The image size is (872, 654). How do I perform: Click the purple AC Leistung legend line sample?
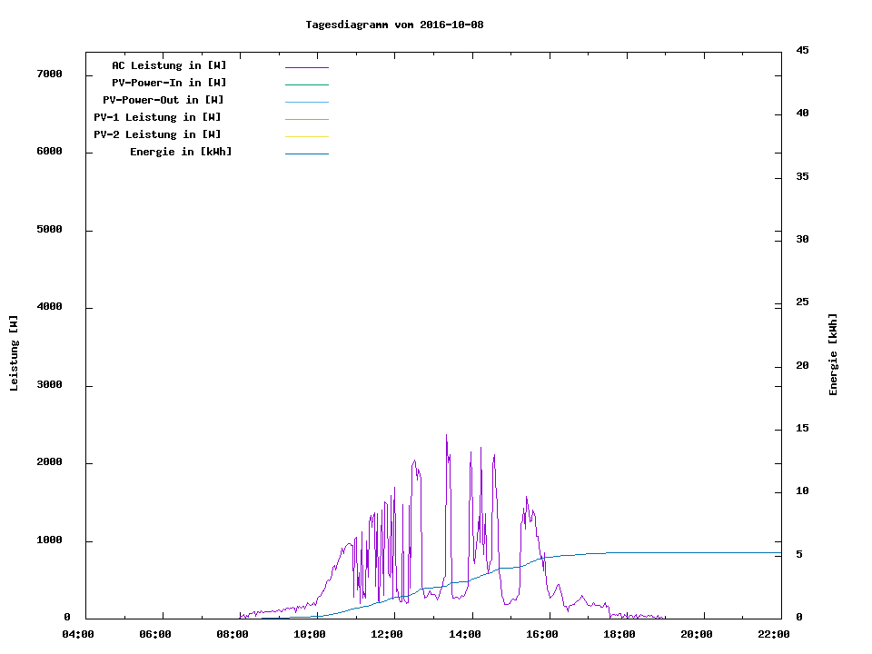tap(306, 67)
